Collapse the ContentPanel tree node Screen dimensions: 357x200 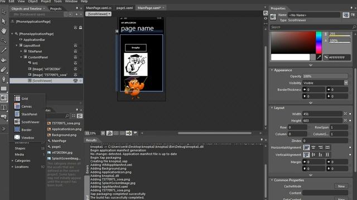[21, 57]
